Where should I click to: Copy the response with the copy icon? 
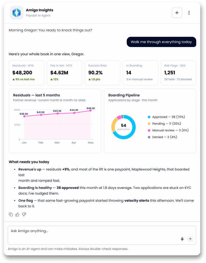(x=11, y=214)
